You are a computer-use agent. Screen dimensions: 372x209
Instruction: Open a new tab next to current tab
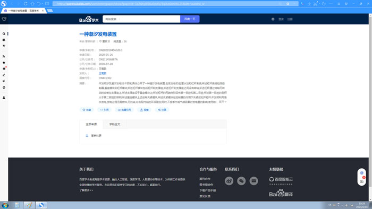point(50,11)
